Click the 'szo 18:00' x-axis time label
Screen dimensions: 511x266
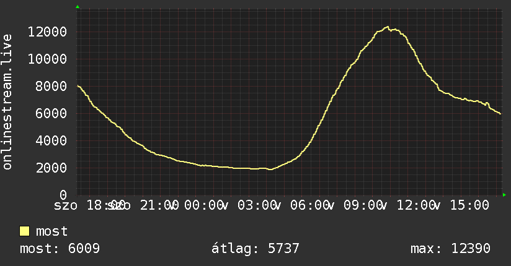[89, 205]
